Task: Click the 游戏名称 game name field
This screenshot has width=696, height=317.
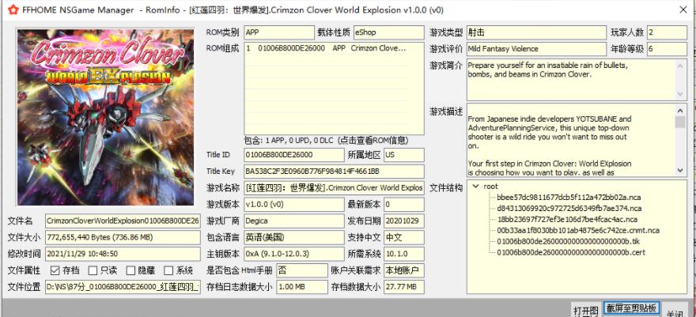Action: (x=335, y=188)
